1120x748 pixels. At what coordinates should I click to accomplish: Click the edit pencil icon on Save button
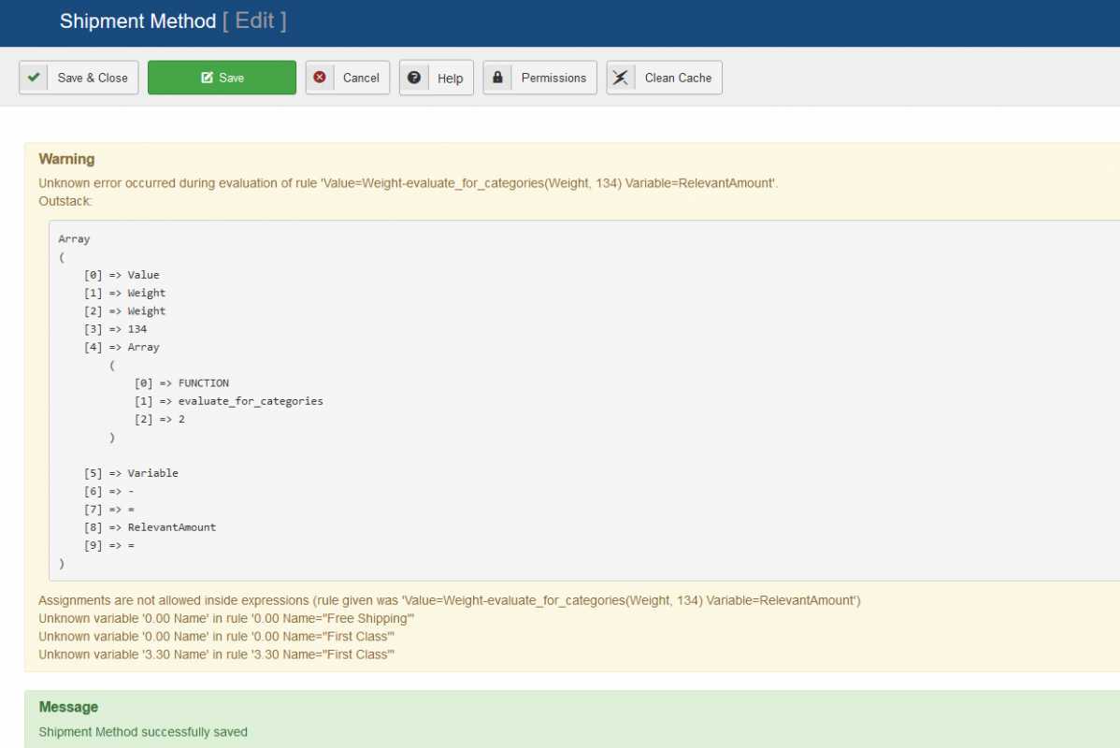[207, 78]
